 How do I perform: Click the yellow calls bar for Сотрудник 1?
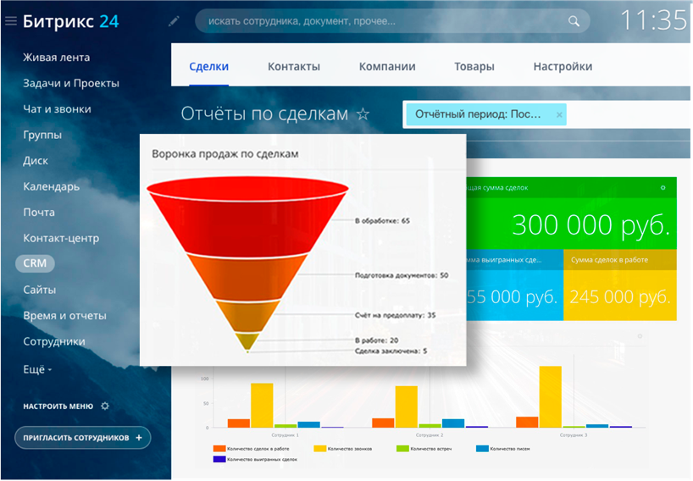[262, 406]
